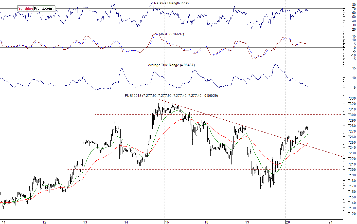Click the 7140 price axis label
This screenshot has width=357, height=224.
pos(352,203)
